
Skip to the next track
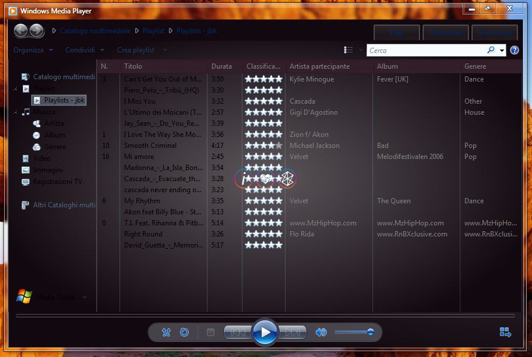[x=292, y=333]
